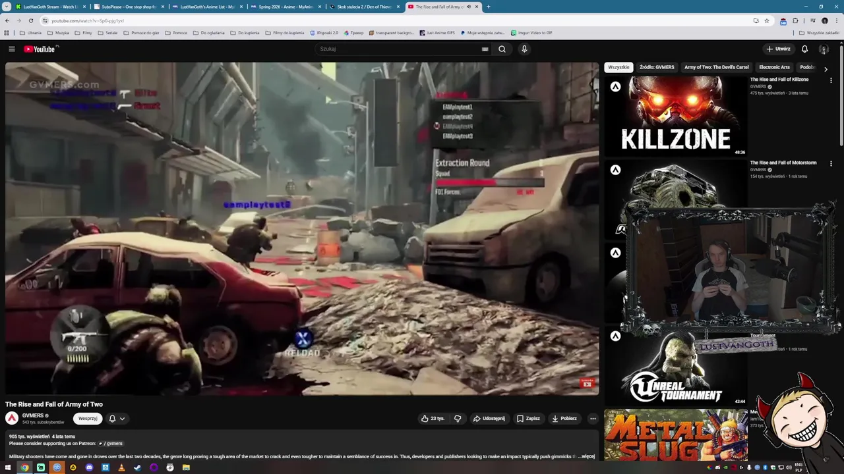Click the Wesprzyj join button

coord(88,418)
